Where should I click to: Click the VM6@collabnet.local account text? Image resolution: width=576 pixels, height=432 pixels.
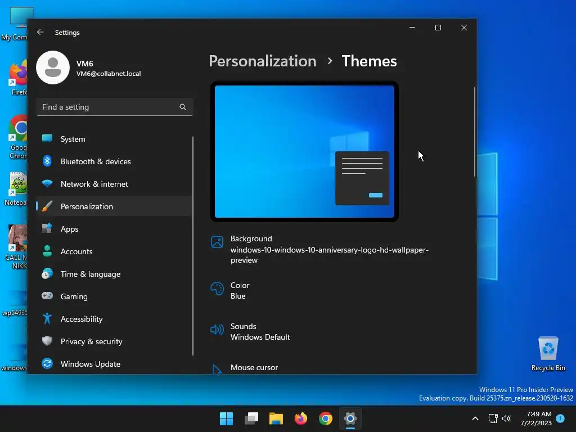pos(109,74)
